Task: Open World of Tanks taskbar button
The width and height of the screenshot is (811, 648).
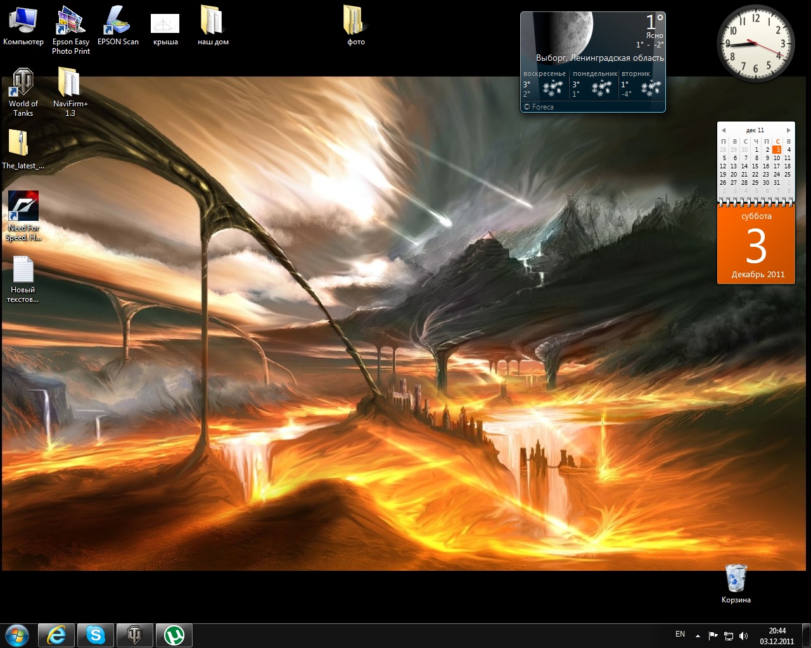Action: [135, 635]
